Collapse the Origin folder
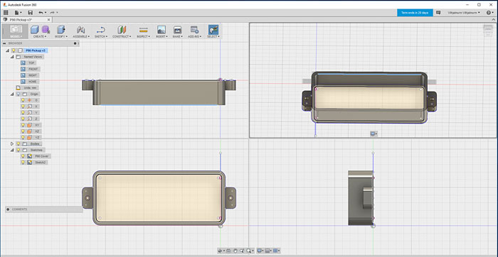Image resolution: width=498 pixels, height=257 pixels. point(12,94)
